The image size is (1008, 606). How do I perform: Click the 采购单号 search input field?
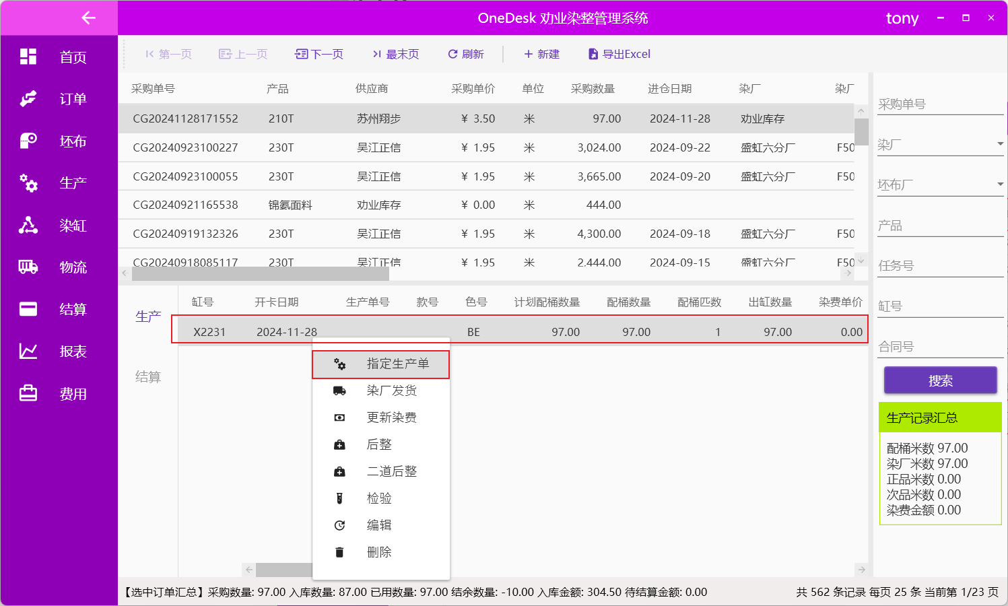[x=939, y=104]
